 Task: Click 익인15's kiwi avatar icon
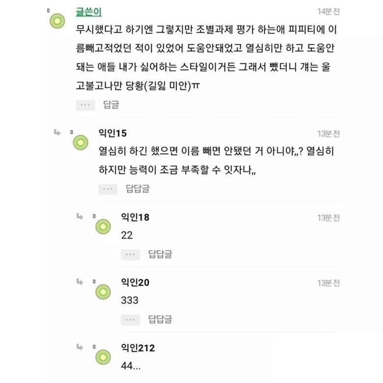point(81,142)
